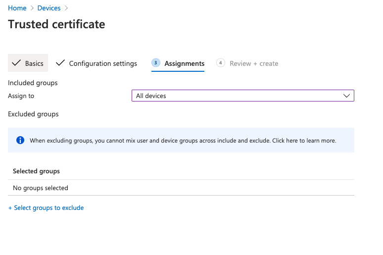Go back to Devices via breadcrumb
Screen dimensions: 383x255
[49, 8]
